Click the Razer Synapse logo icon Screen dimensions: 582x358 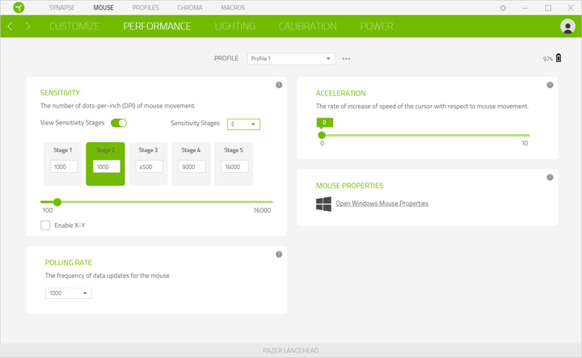19,7
